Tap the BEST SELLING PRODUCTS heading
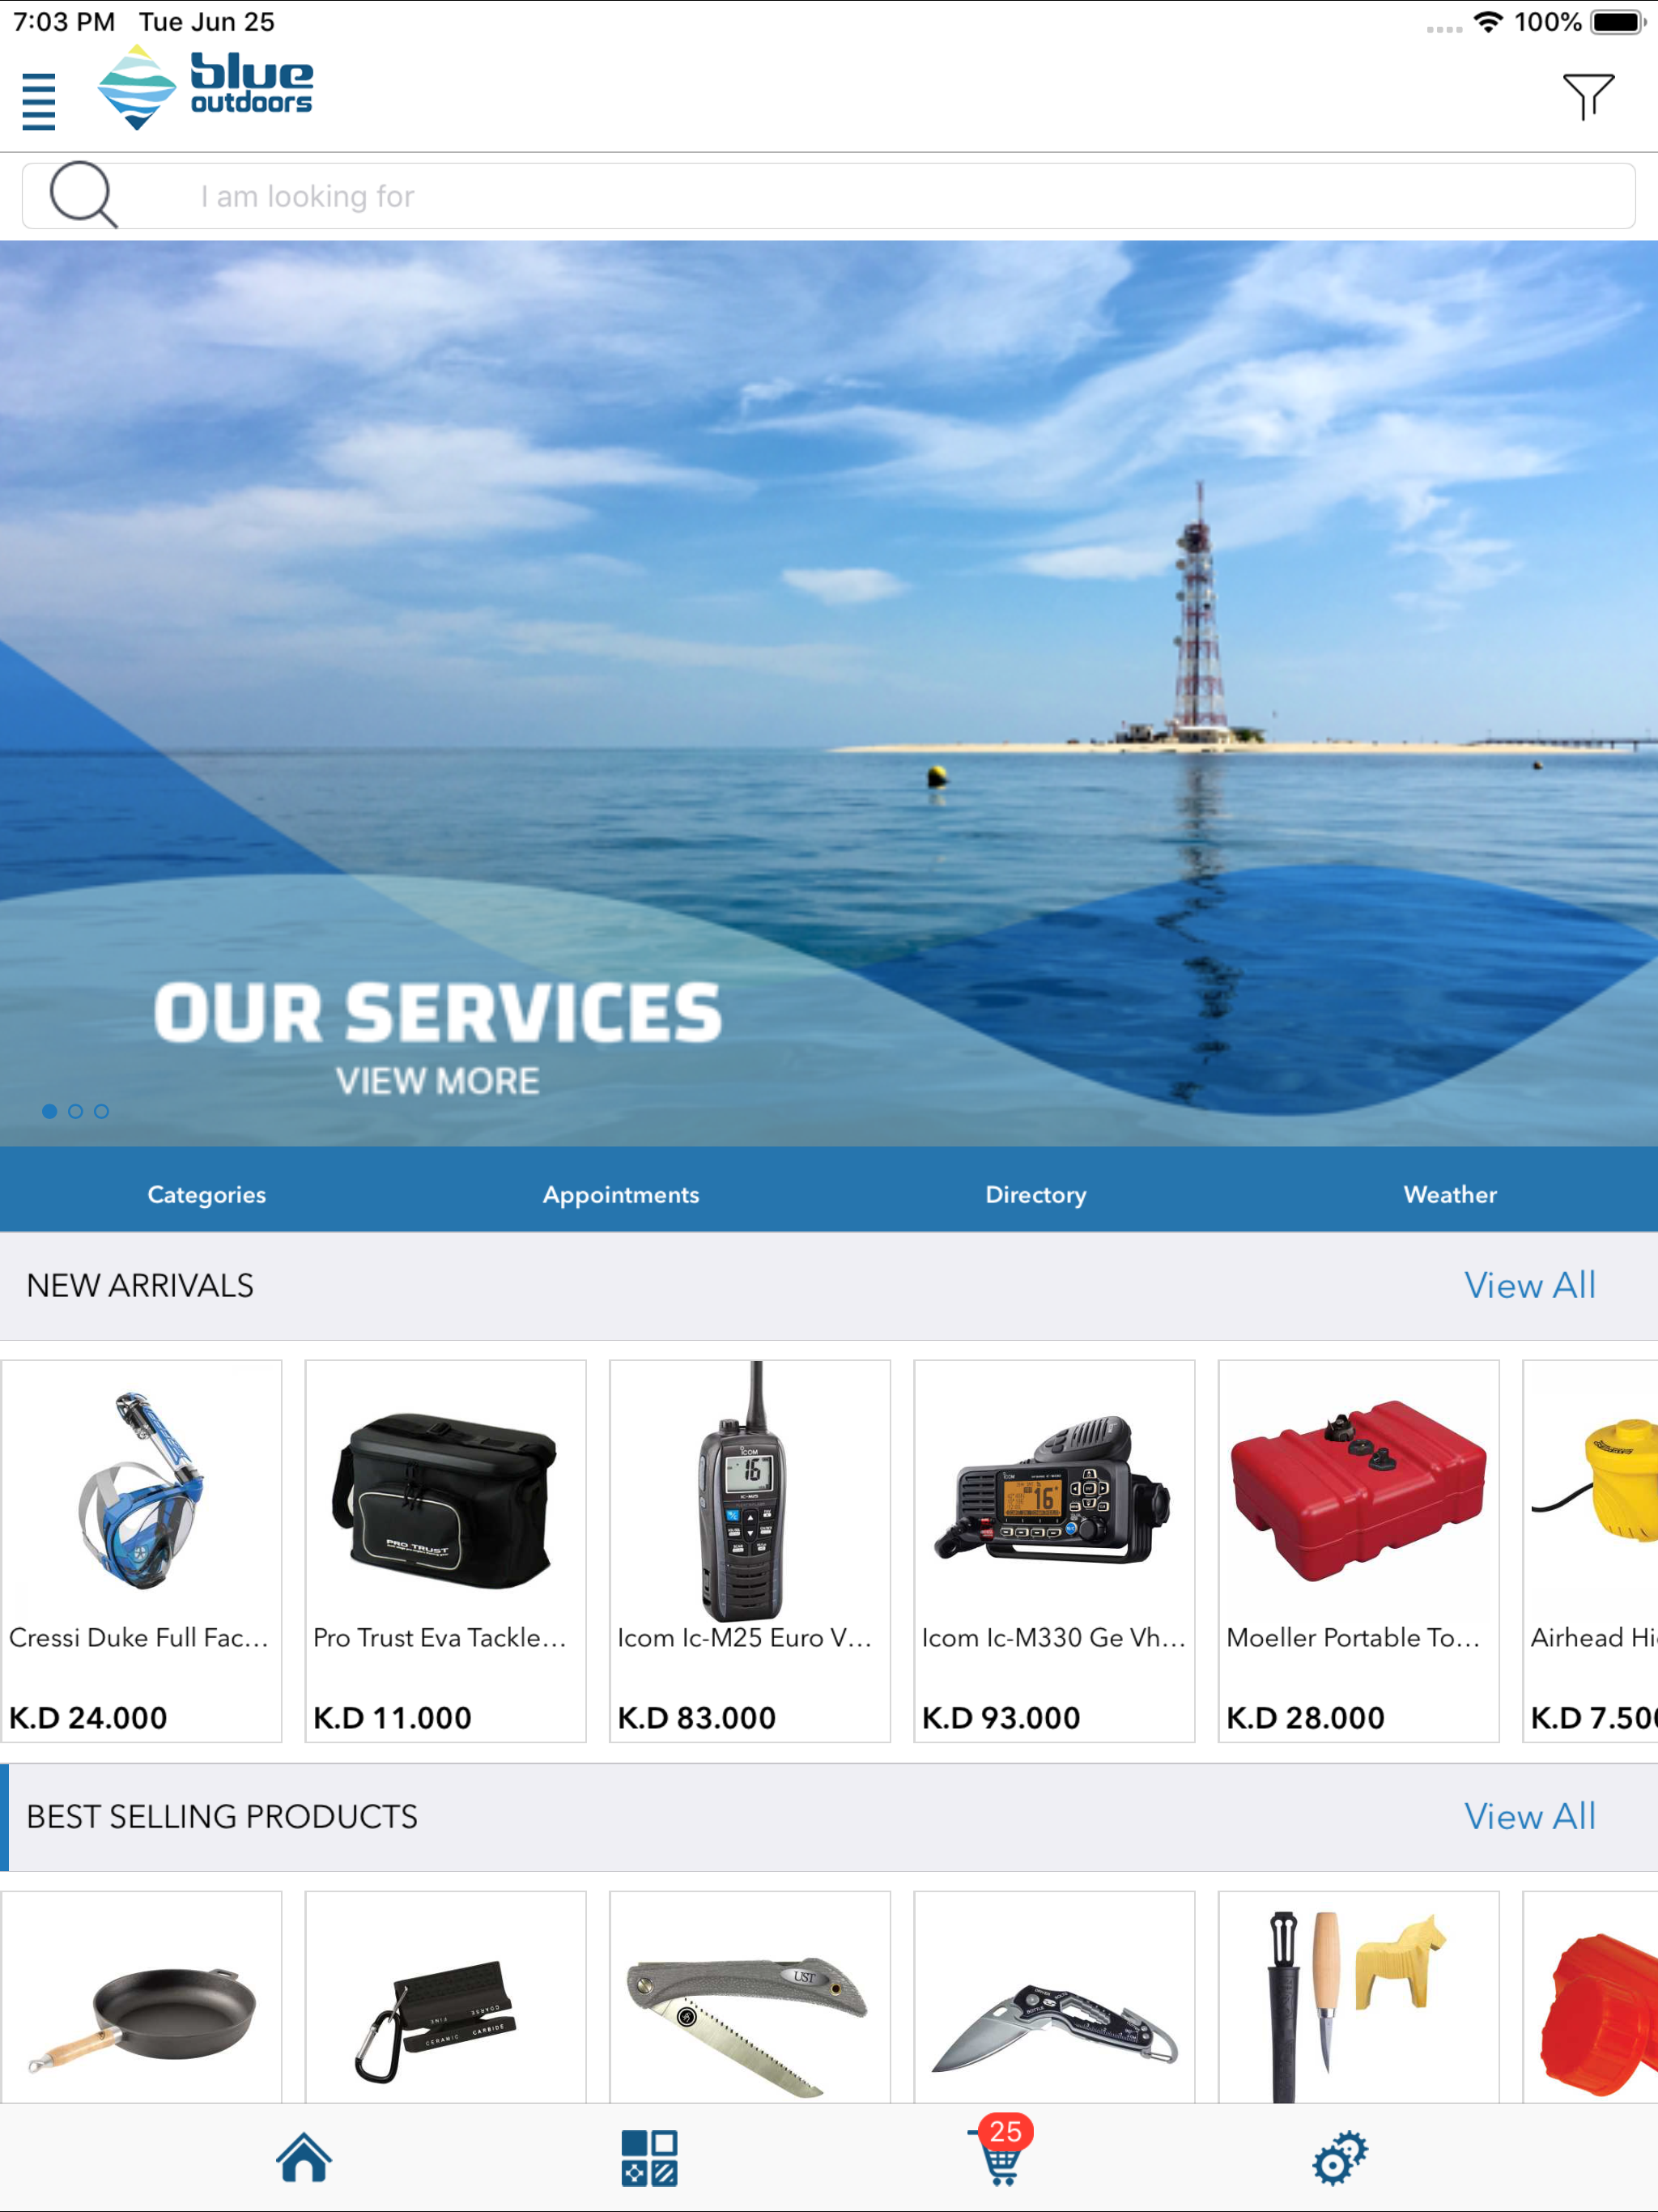The width and height of the screenshot is (1658, 2212). [222, 1816]
